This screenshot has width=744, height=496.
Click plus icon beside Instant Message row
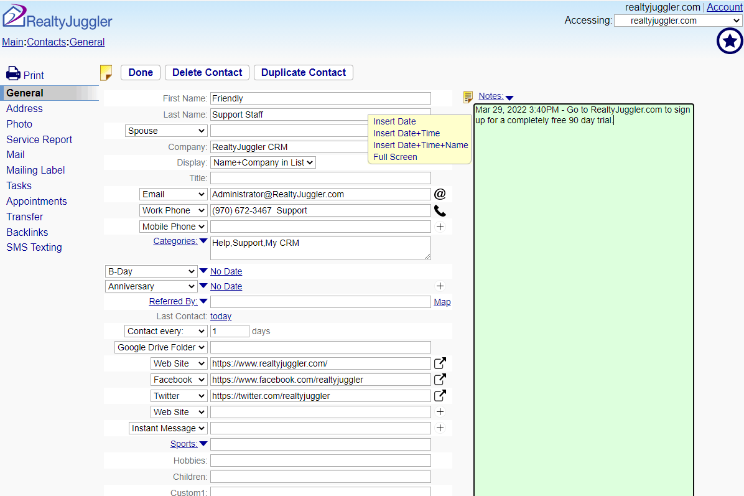coord(440,428)
